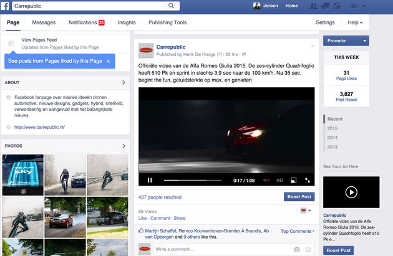Click the thumbs-up likes icon
Viewport: 393px width, 256px height.
tap(141, 230)
